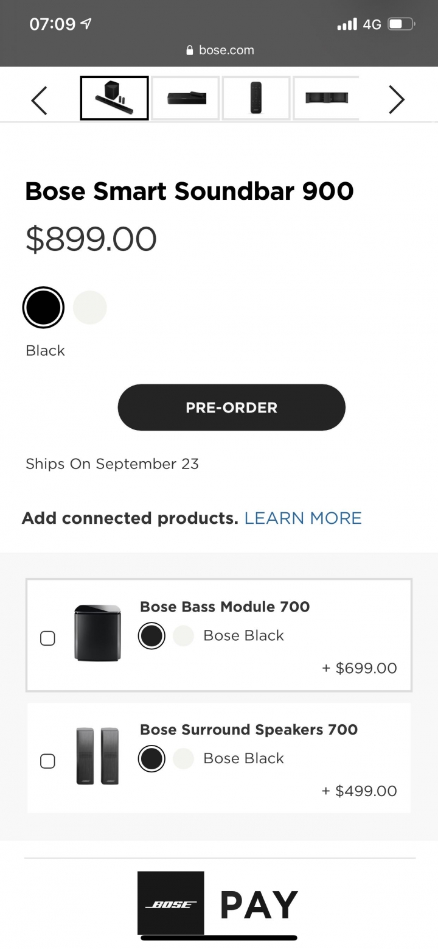Open the LEARN MORE link

303,518
